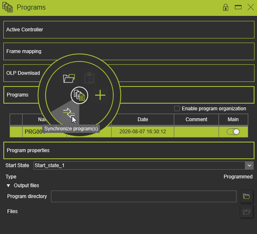
Task: Enable program organization checkbox
Action: (177, 109)
